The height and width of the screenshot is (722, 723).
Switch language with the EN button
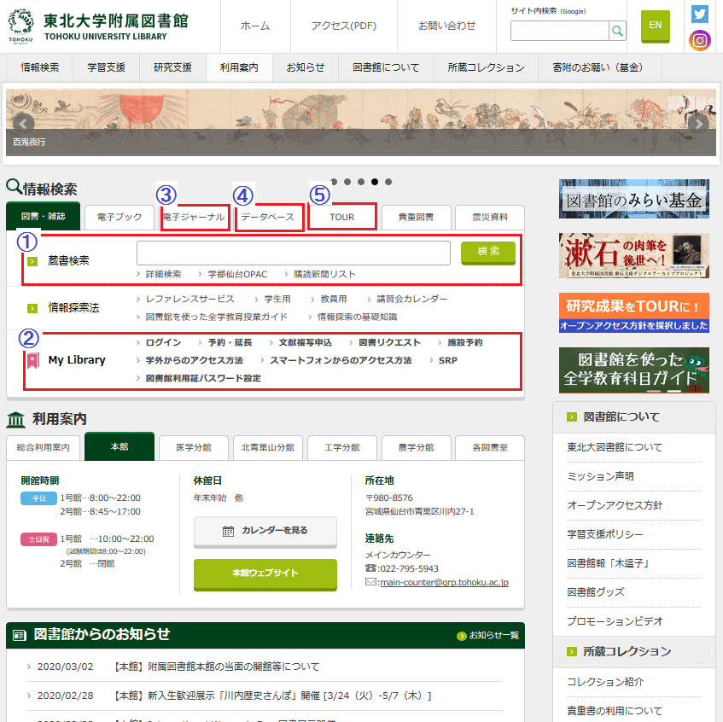[655, 26]
